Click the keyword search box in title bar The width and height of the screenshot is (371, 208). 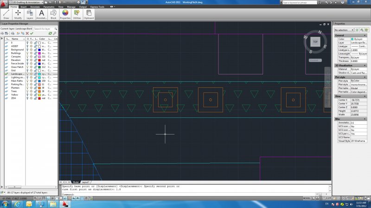click(x=300, y=2)
